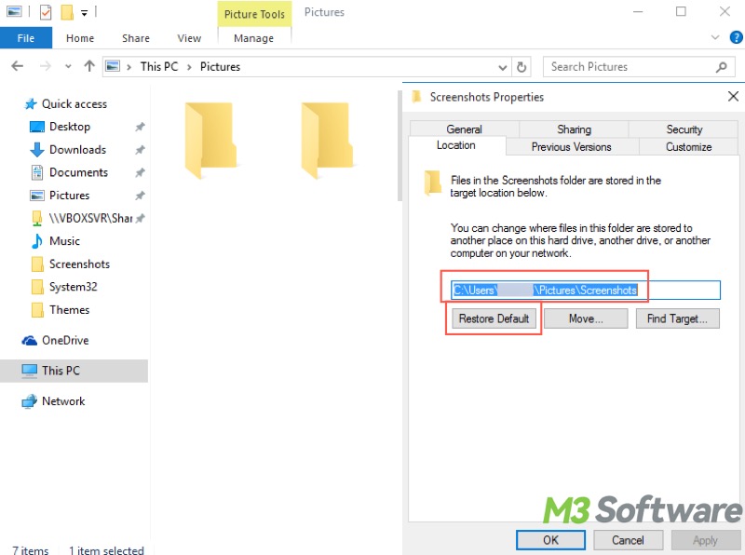
Task: Click the pin icon next to Desktop
Action: 140,127
